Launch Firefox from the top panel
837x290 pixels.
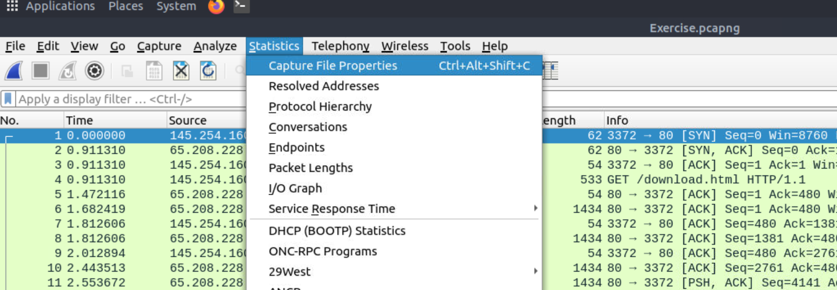pyautogui.click(x=216, y=7)
